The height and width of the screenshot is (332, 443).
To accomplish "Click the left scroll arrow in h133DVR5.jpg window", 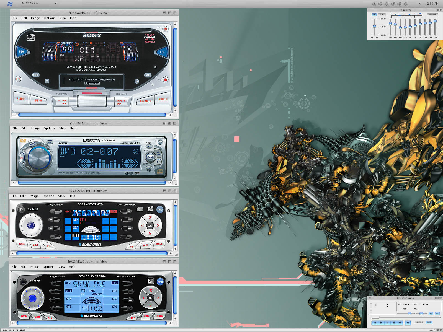I will click(14, 183).
